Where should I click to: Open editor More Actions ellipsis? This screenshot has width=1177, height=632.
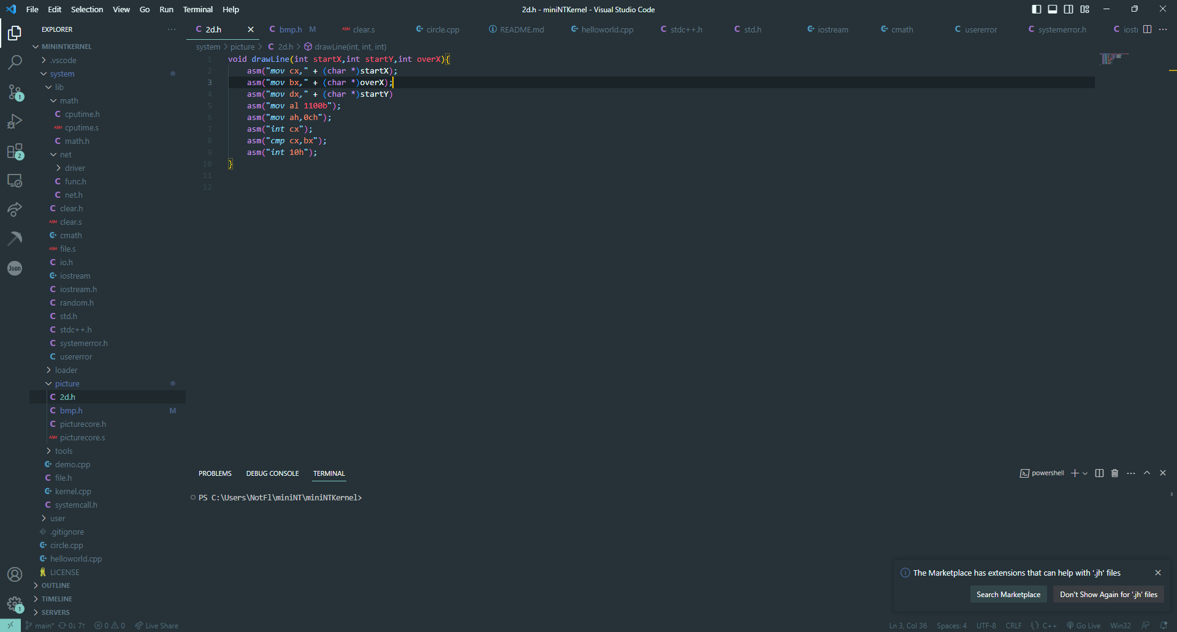[1163, 29]
